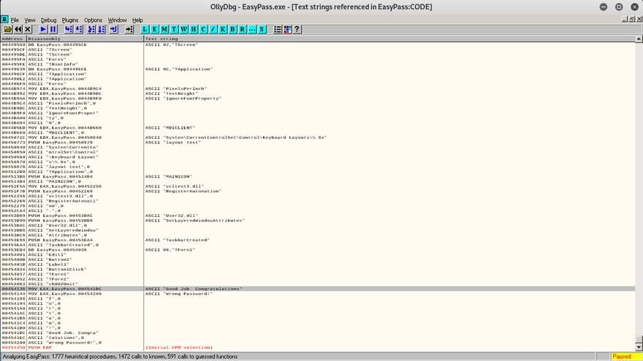Open help with question mark icon
This screenshot has height=361, width=643.
[297, 29]
